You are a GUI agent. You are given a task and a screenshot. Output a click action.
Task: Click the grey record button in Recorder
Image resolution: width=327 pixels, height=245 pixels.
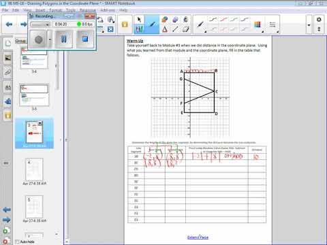pos(38,39)
